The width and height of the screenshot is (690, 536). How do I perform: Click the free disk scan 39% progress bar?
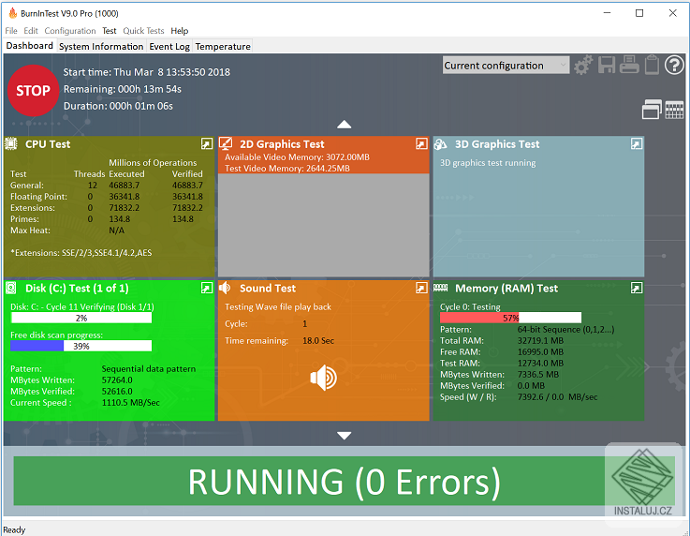tap(81, 346)
